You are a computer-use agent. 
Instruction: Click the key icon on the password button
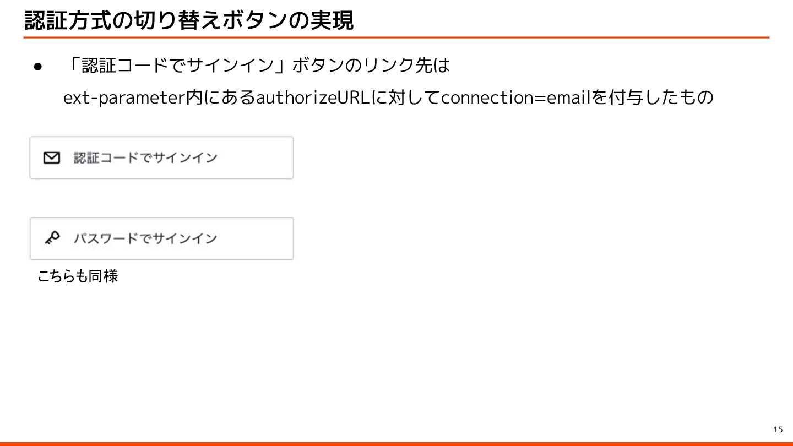pyautogui.click(x=52, y=238)
